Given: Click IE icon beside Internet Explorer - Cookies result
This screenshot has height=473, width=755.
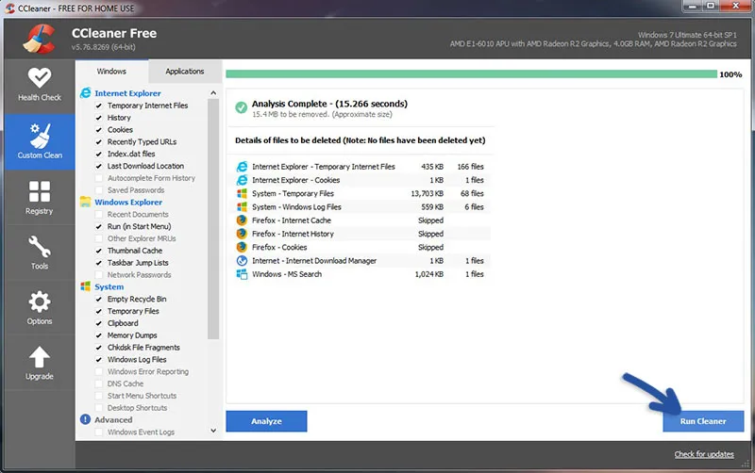Looking at the screenshot, I should 242,180.
